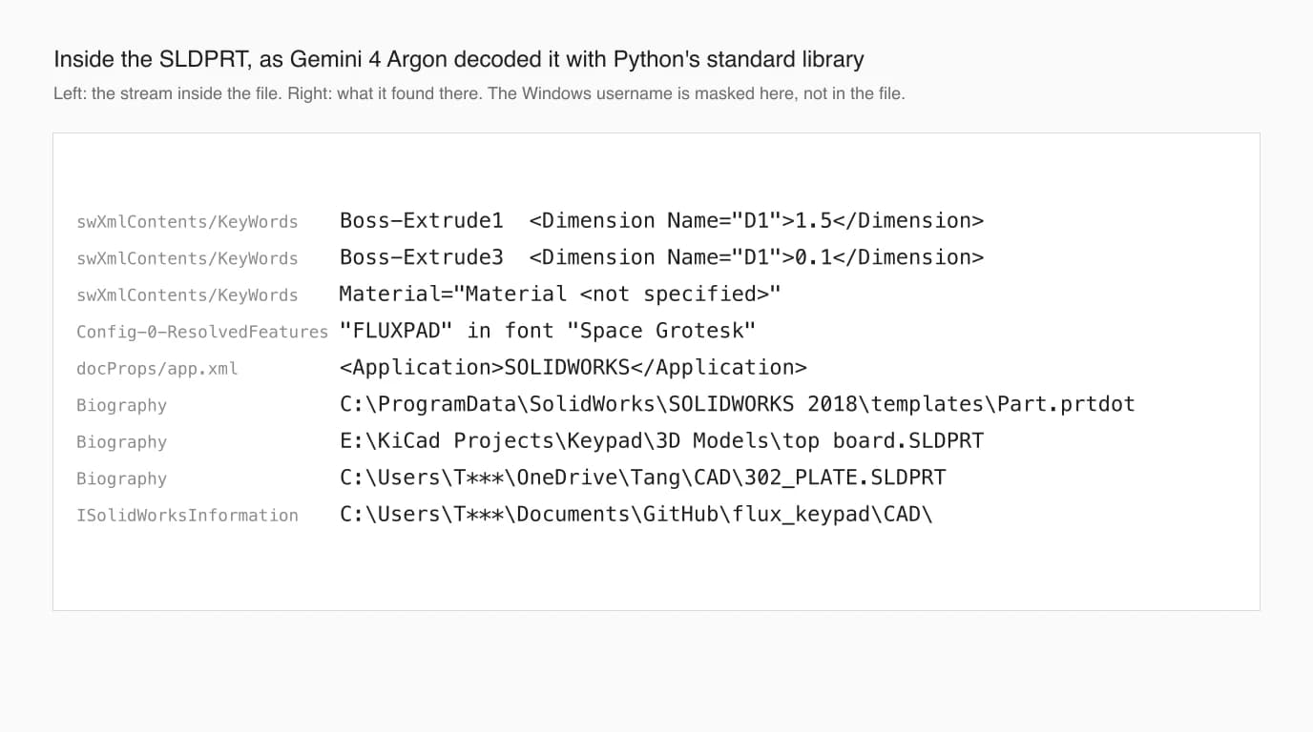Select the path ending in Part.prtdot
The height and width of the screenshot is (732, 1313).
pos(738,404)
